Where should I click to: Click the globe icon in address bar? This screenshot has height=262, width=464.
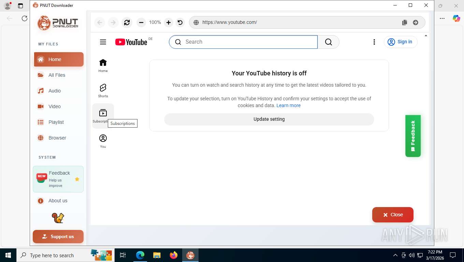196,23
